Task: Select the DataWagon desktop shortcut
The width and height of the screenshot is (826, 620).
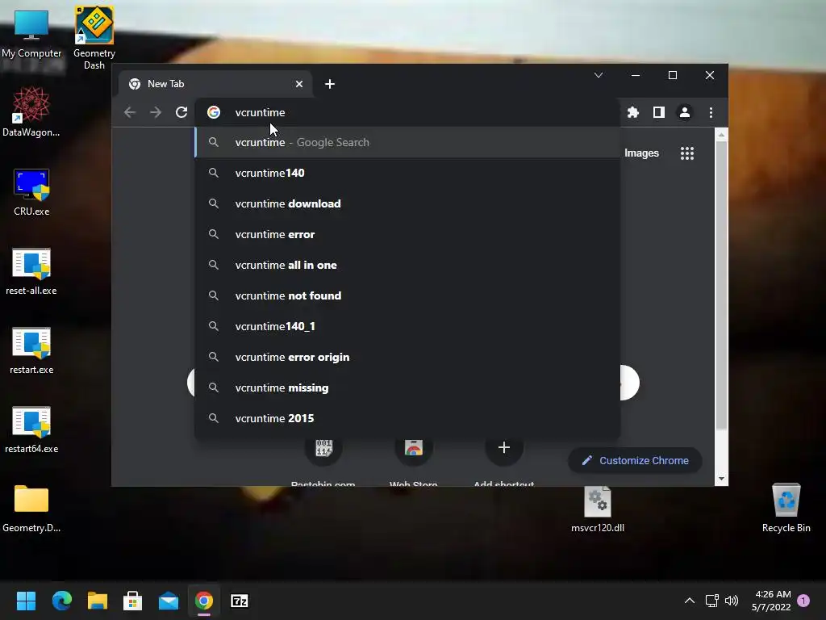Action: pyautogui.click(x=31, y=112)
